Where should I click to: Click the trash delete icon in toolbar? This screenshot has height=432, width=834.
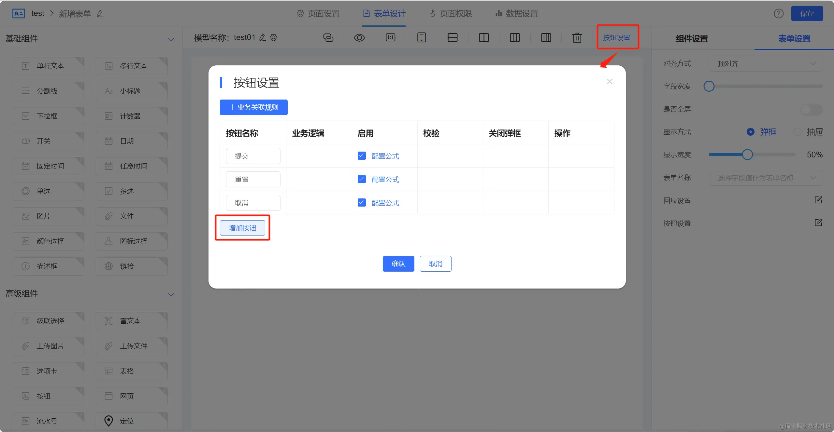(577, 38)
